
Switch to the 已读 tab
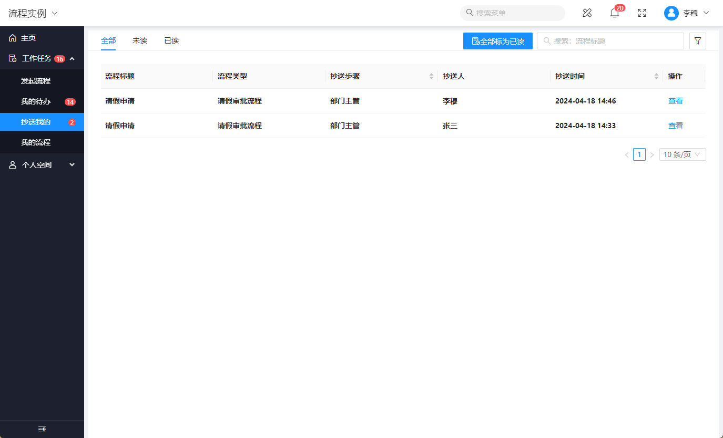[171, 40]
